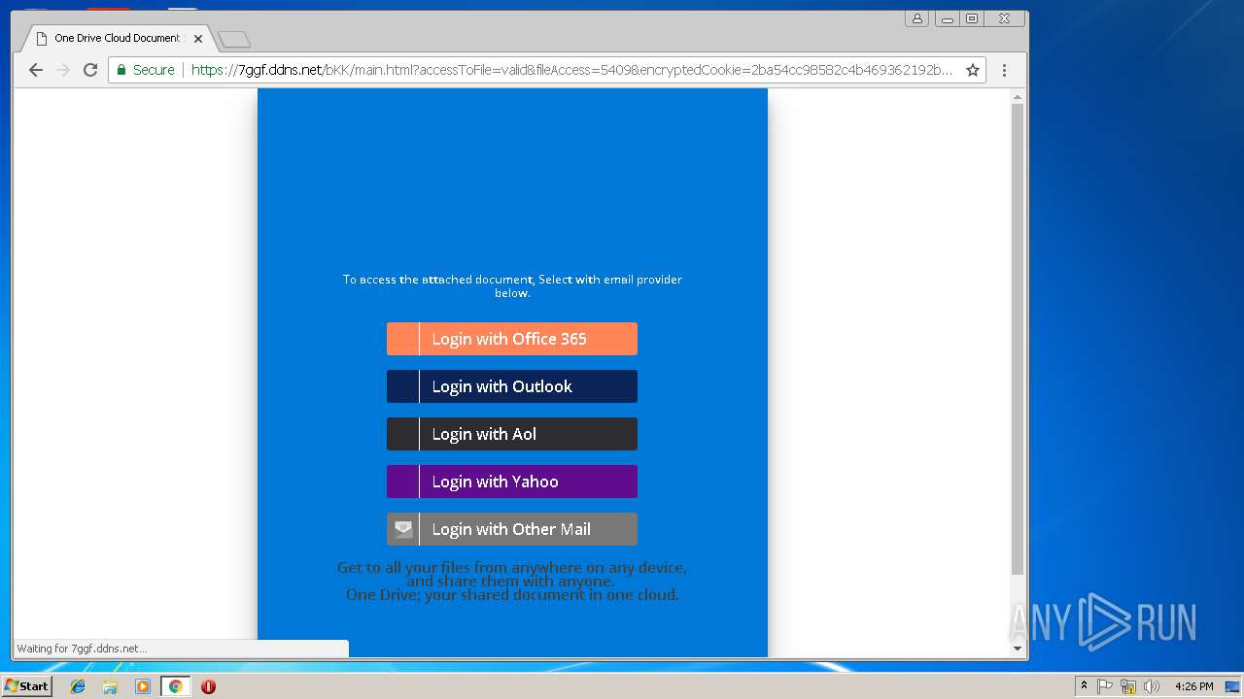Go back using browser back arrow
The width and height of the screenshot is (1244, 699).
coord(36,70)
